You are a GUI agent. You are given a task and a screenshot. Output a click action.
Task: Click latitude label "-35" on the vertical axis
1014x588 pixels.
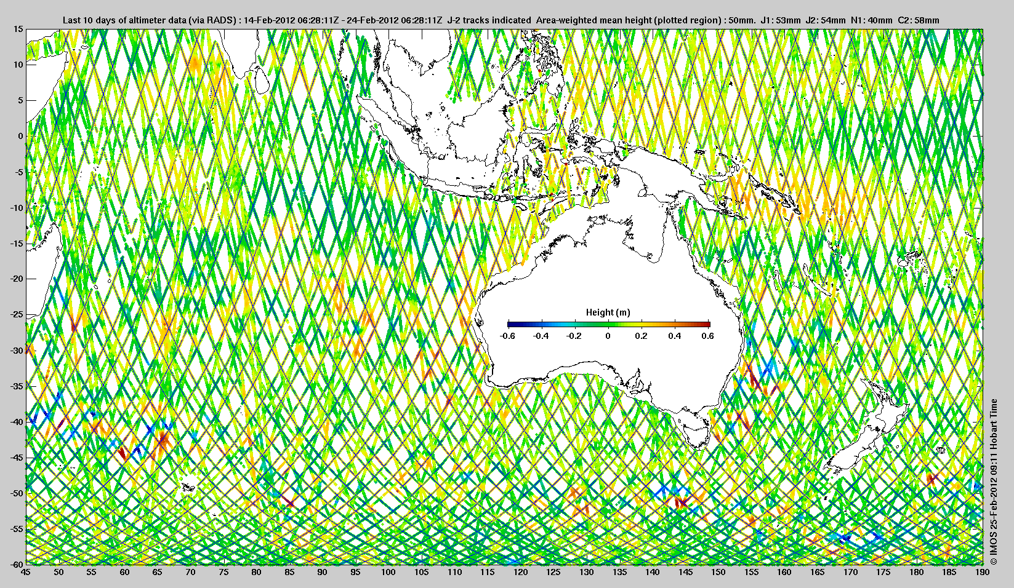(x=17, y=386)
